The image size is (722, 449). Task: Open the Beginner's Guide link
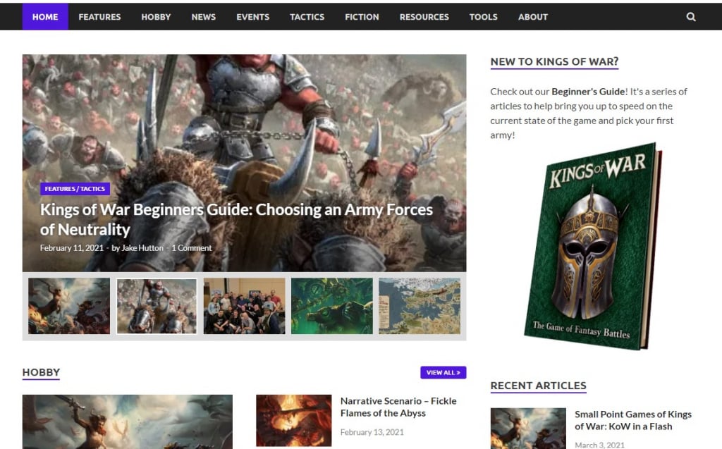click(x=588, y=92)
